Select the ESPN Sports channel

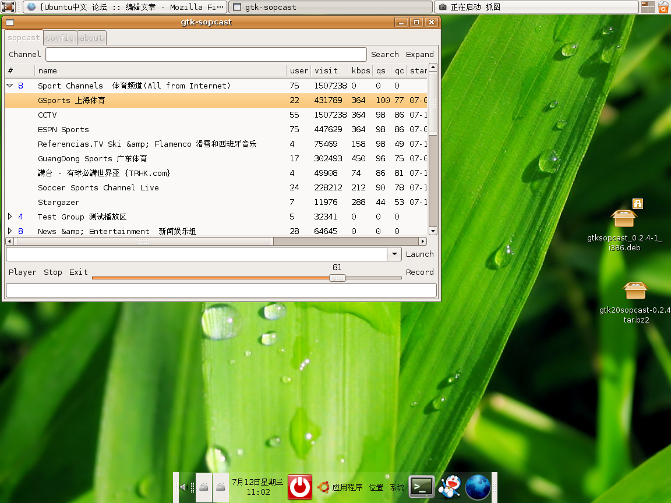click(x=216, y=129)
